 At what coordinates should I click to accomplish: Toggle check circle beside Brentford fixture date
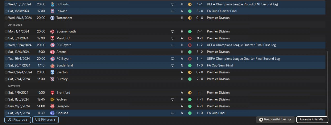pyautogui.click(x=6, y=93)
